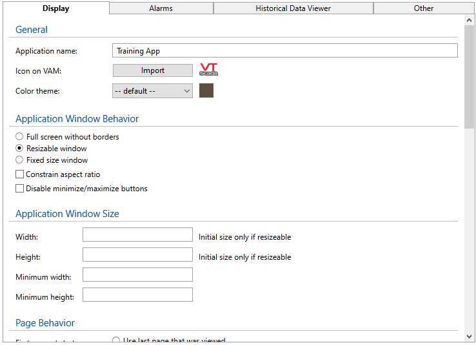Viewport: 476px width, 345px height.
Task: Choose the Fixed size window option
Action: 20,160
